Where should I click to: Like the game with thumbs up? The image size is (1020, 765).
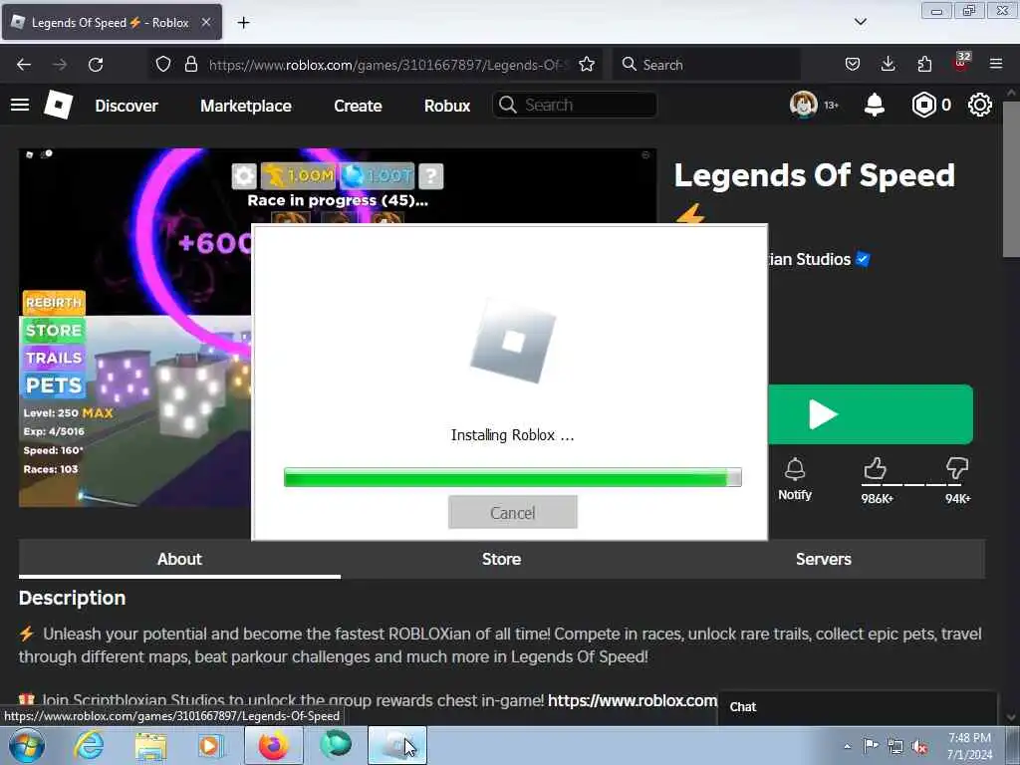pos(876,468)
